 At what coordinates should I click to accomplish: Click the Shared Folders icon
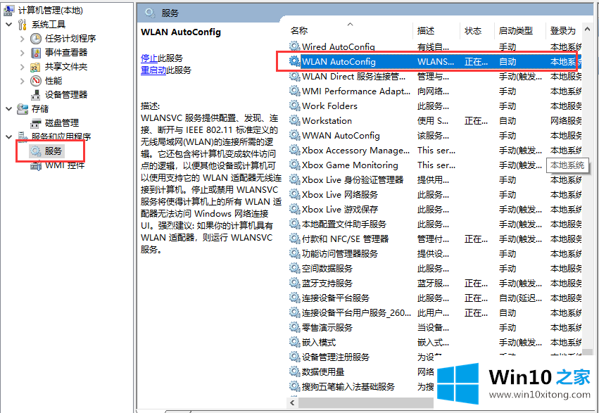pos(35,67)
